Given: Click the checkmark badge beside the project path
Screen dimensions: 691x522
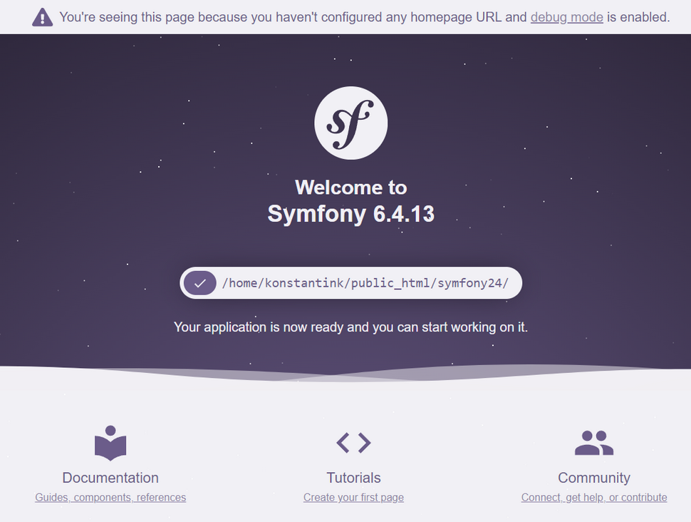Looking at the screenshot, I should click(x=200, y=283).
